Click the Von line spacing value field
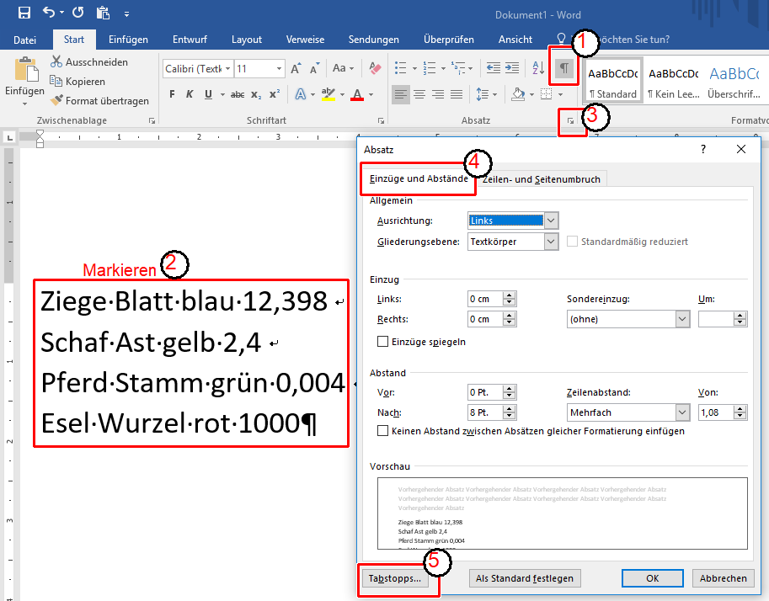The width and height of the screenshot is (769, 601). [716, 412]
